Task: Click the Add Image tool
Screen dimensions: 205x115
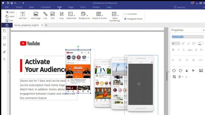Action: [x=36, y=16]
